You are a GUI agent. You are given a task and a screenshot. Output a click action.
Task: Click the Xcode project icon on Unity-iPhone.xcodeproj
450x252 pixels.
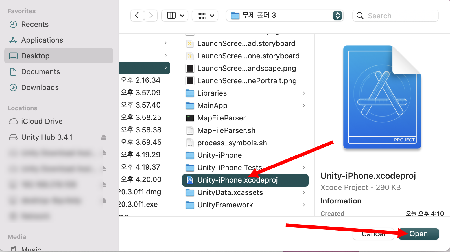tap(190, 180)
